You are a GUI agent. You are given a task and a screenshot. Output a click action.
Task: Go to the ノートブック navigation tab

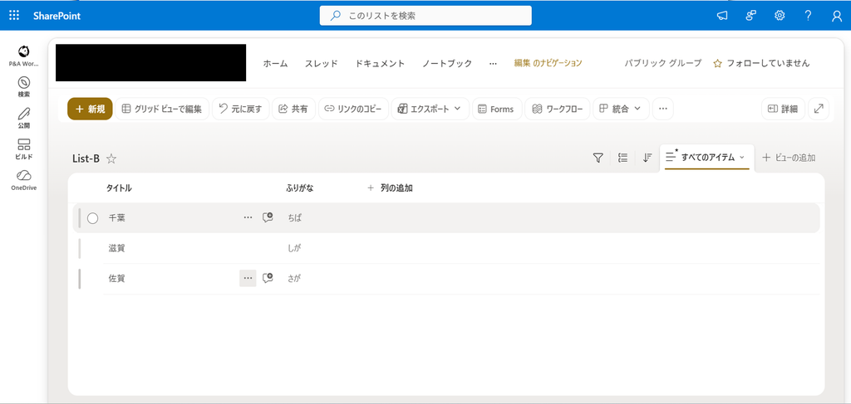pyautogui.click(x=447, y=63)
